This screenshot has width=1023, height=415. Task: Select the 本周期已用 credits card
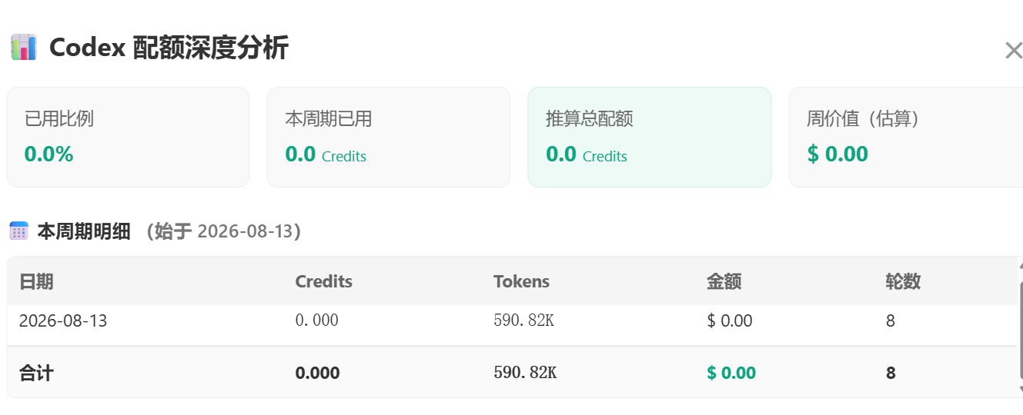coord(389,137)
